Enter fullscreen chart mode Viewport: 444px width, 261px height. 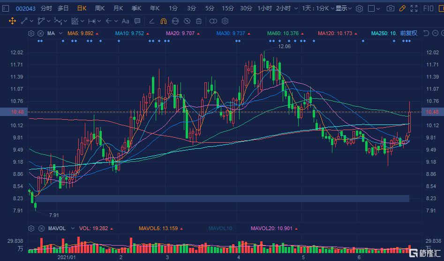[414, 8]
